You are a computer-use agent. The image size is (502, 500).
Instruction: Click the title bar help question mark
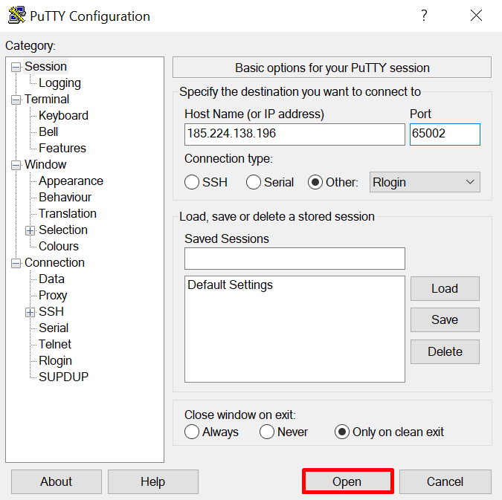click(x=424, y=16)
